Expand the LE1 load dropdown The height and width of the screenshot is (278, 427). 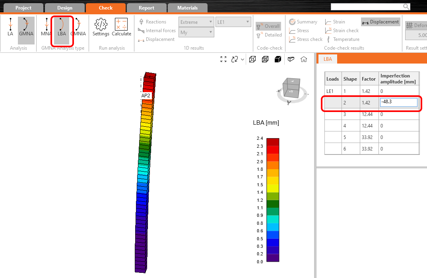(233, 22)
